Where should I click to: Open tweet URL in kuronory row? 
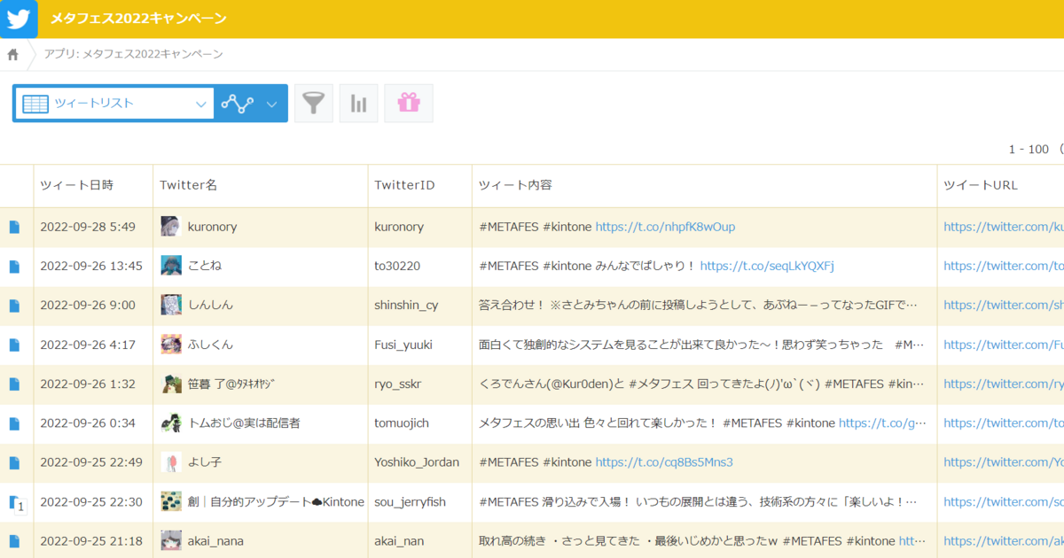pyautogui.click(x=1004, y=227)
